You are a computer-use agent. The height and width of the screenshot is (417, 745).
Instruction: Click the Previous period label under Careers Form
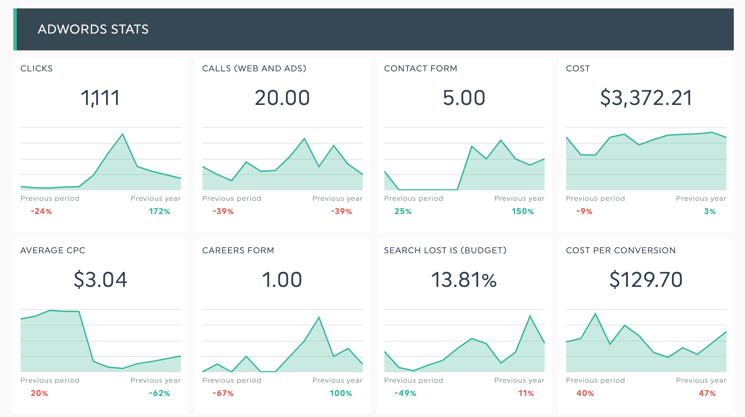pos(232,381)
